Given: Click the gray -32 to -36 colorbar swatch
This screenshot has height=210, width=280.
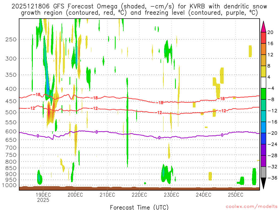Looking at the screenshot, I should tap(263, 172).
